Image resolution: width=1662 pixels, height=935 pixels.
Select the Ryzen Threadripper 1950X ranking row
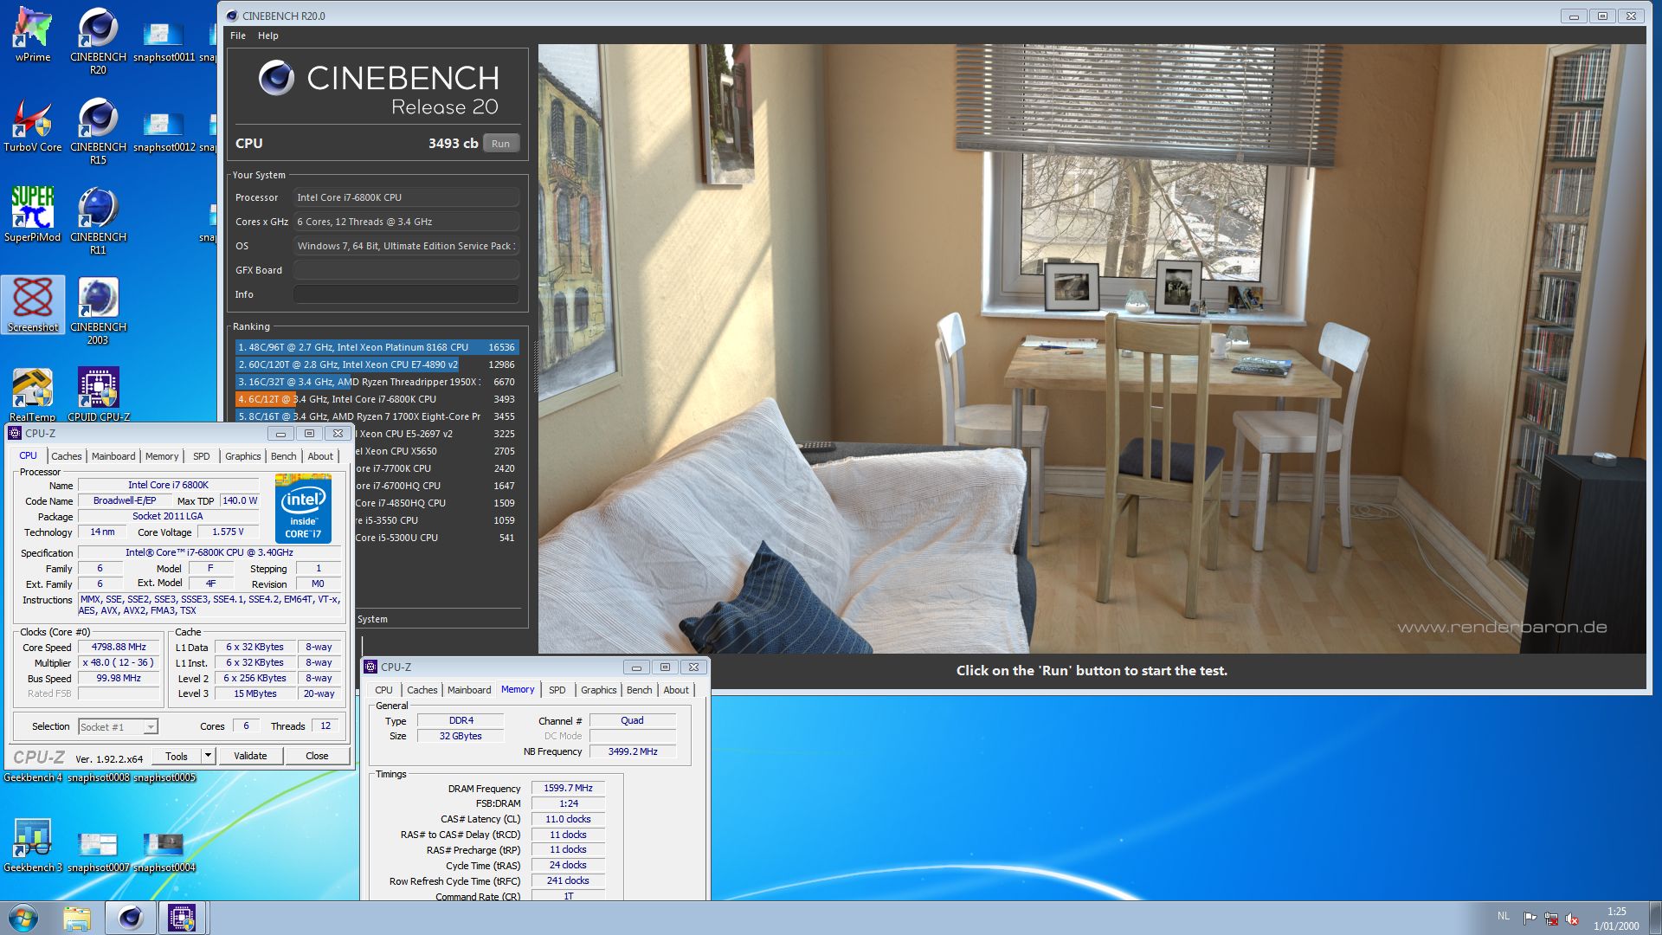point(377,382)
